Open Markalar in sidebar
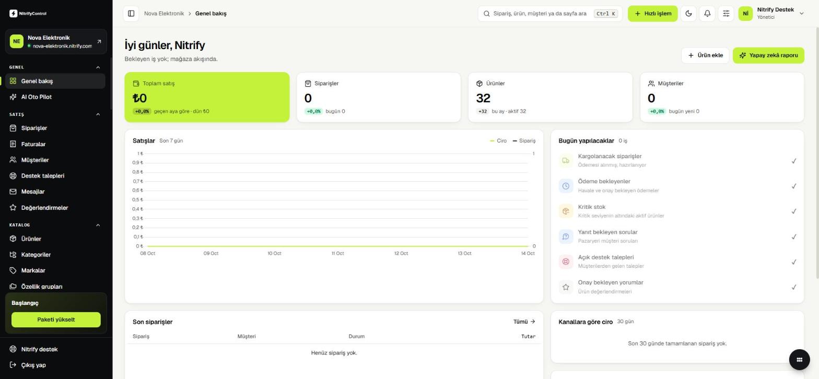The width and height of the screenshot is (819, 379). [x=55, y=270]
